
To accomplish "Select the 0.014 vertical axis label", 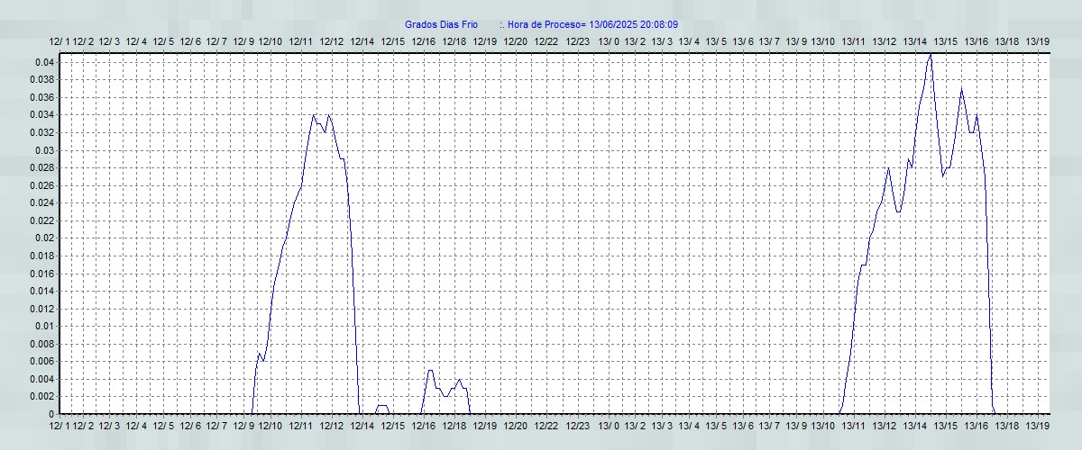I will click(41, 291).
